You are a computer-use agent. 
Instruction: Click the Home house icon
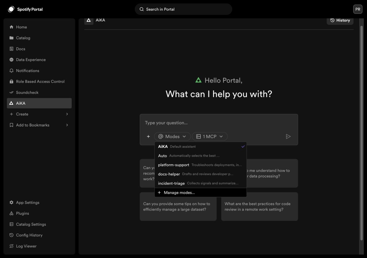tap(11, 27)
